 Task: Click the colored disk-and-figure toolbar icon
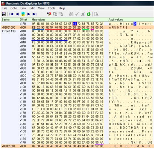[x=49, y=14]
